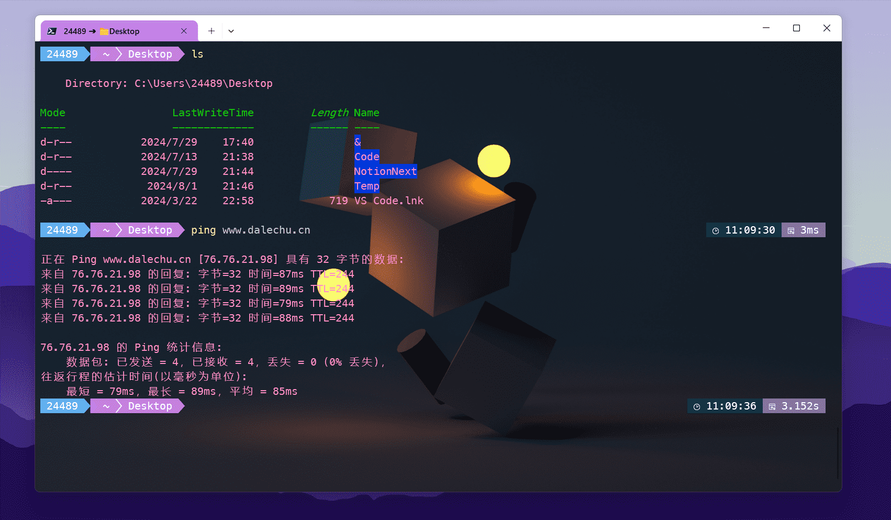Click the '&' folder name
The height and width of the screenshot is (520, 891).
358,142
